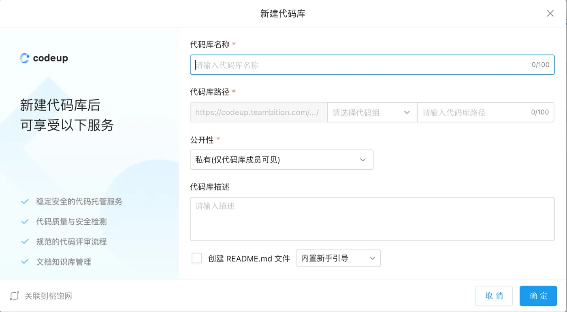This screenshot has height=312, width=567.
Task: Focus the 请输入代码库路径 input field
Action: coord(486,112)
